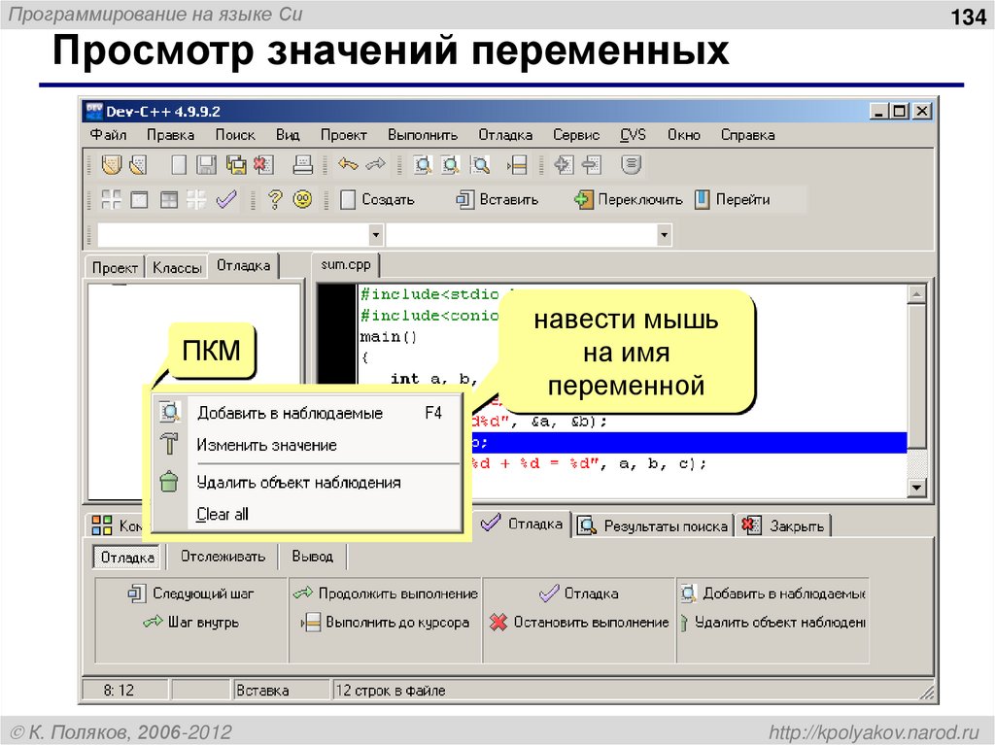
Task: Click the Debug checkmark toolbar icon
Action: [226, 200]
